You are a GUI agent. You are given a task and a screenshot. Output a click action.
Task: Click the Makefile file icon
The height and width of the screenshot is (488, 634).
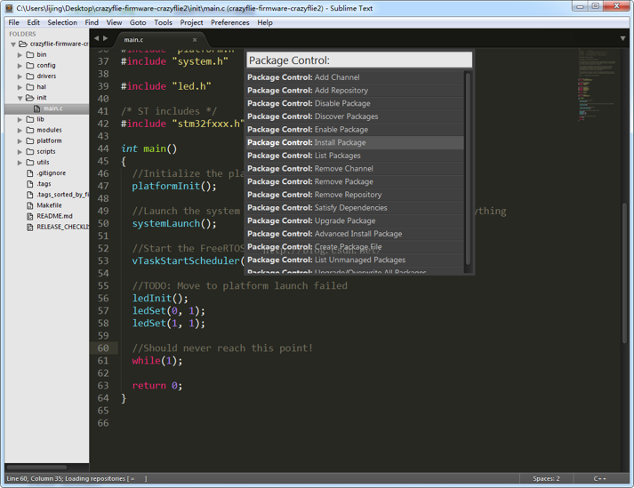click(x=30, y=205)
